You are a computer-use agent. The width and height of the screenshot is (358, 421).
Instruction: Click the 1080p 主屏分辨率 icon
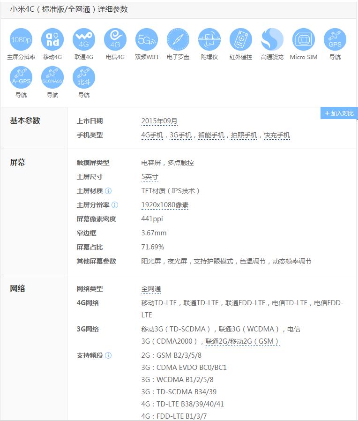[x=21, y=39]
